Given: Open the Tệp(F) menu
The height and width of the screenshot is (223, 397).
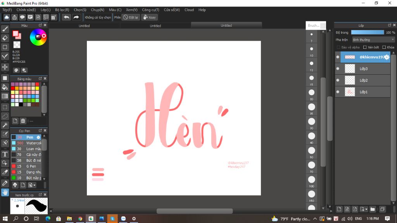Looking at the screenshot, I should coord(7,10).
